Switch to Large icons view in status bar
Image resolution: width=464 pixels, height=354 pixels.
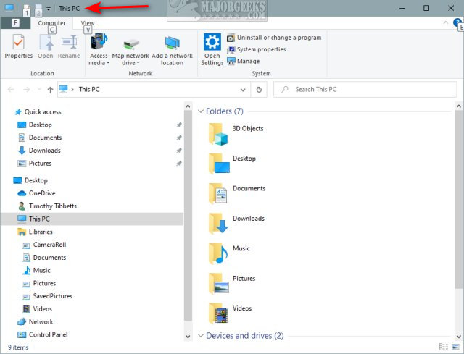click(x=455, y=347)
